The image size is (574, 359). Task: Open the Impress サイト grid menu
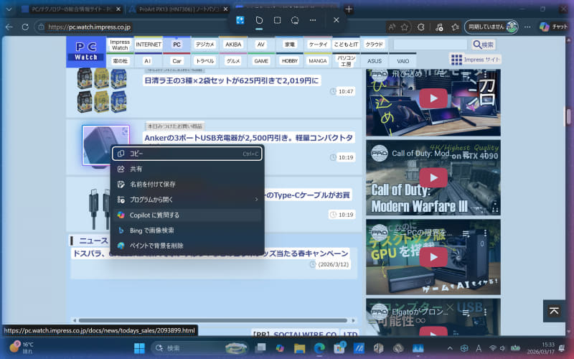[475, 60]
